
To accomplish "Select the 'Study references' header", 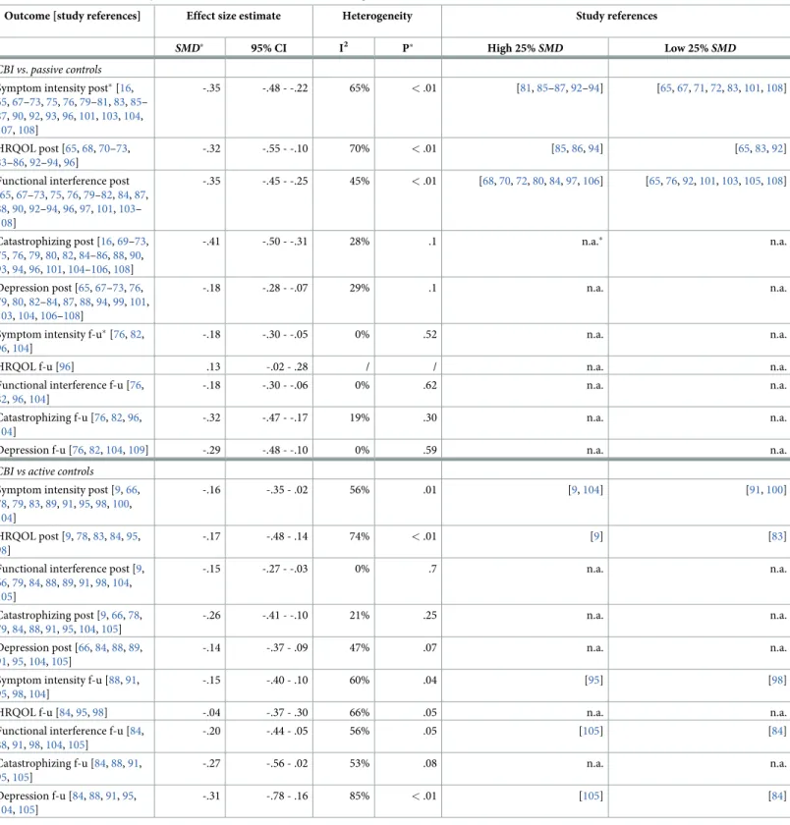I will [x=616, y=16].
